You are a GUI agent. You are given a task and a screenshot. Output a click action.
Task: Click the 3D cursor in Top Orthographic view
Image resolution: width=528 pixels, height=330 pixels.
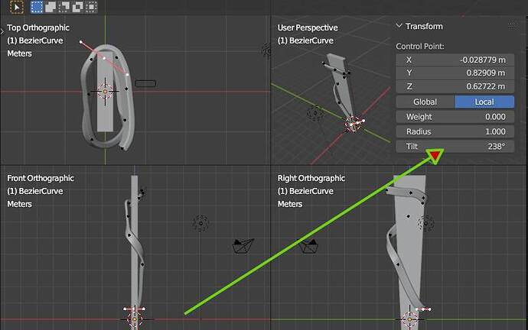pyautogui.click(x=105, y=92)
